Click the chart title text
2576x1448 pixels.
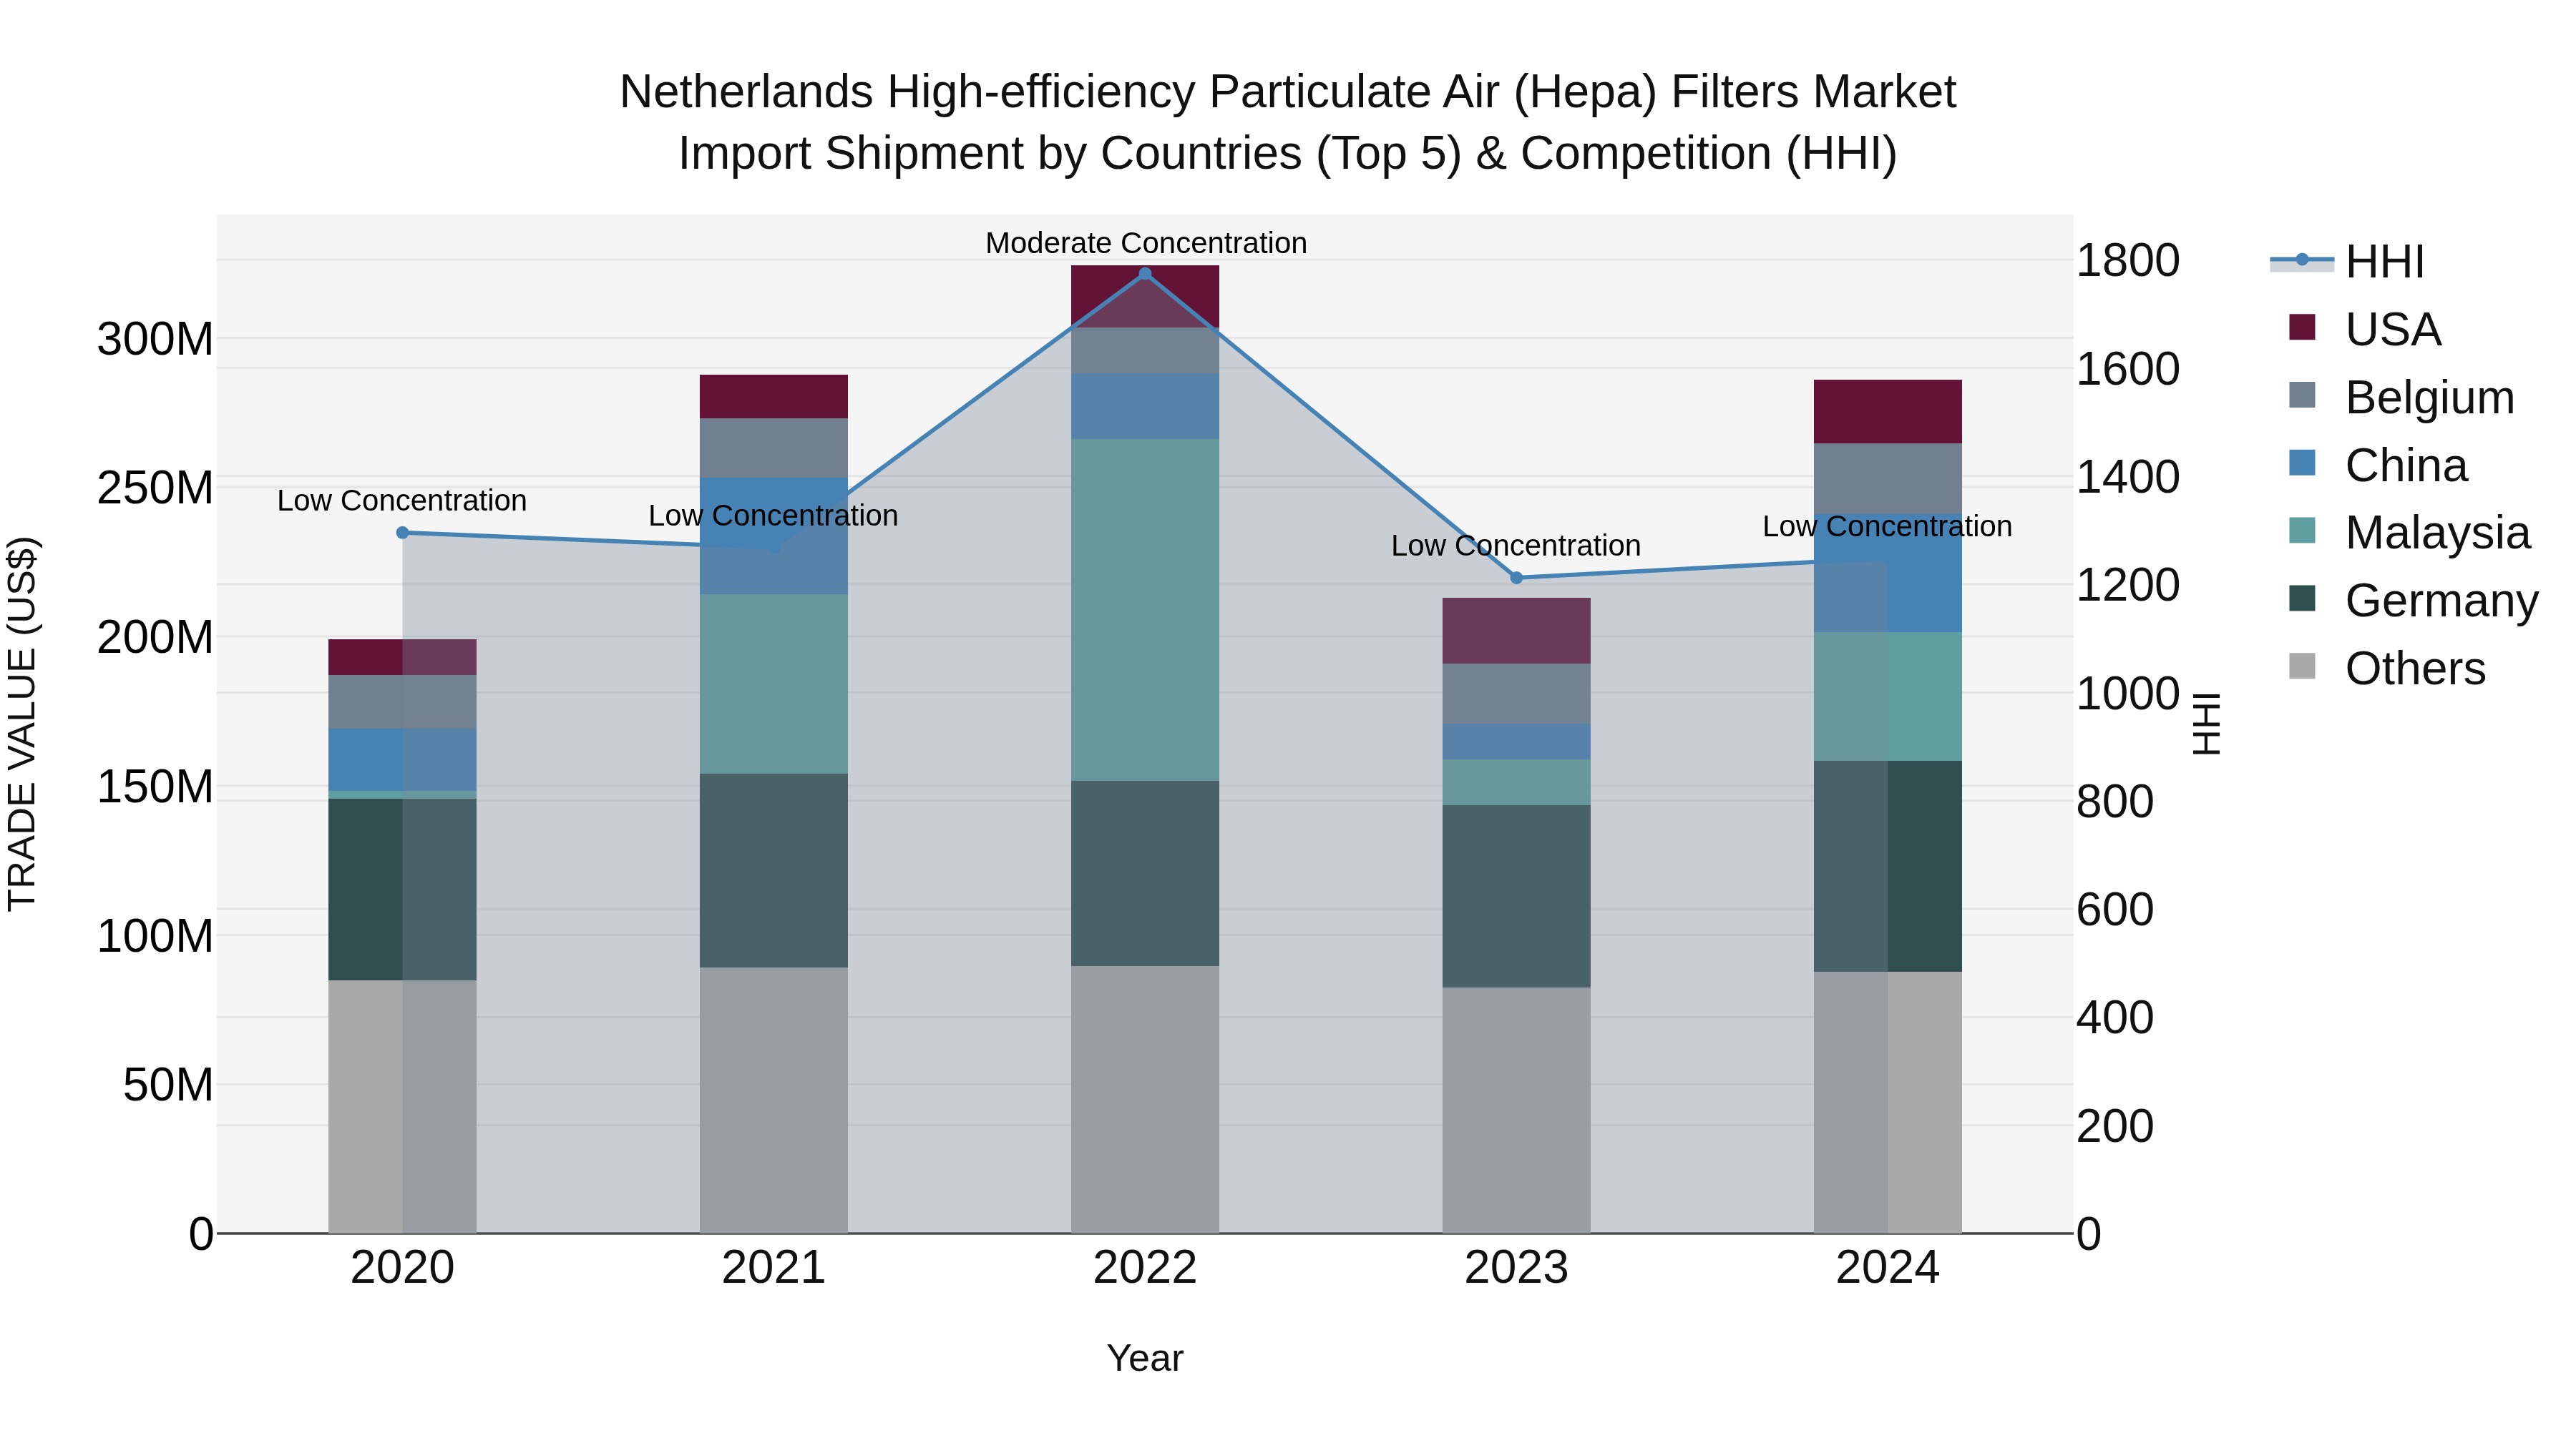(x=1288, y=122)
